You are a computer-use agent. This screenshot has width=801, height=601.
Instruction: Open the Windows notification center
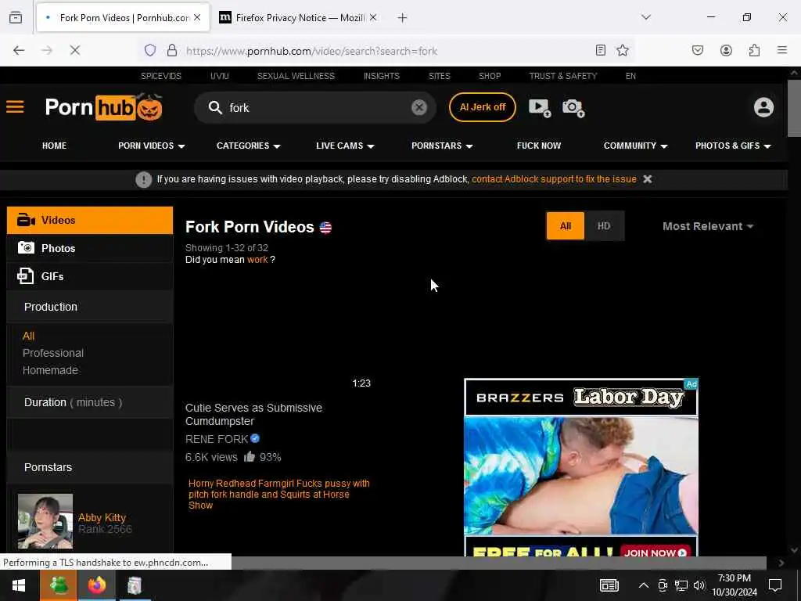[775, 585]
